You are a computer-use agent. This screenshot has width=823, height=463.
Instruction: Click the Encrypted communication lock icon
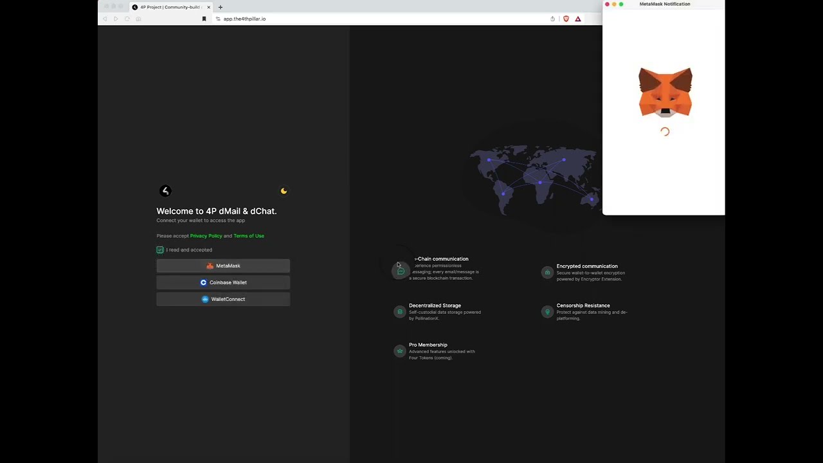coord(547,273)
